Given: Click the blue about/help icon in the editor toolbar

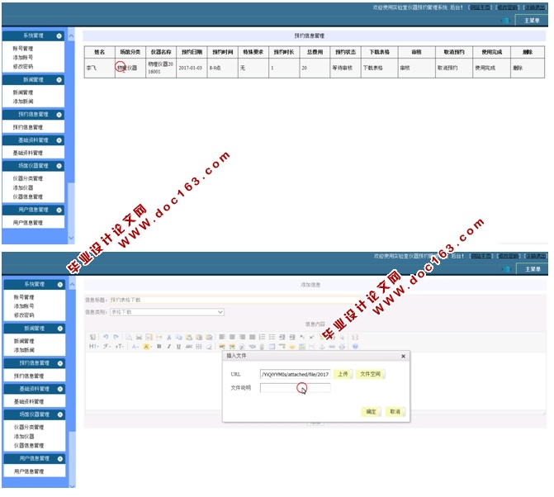Looking at the screenshot, I should point(355,347).
